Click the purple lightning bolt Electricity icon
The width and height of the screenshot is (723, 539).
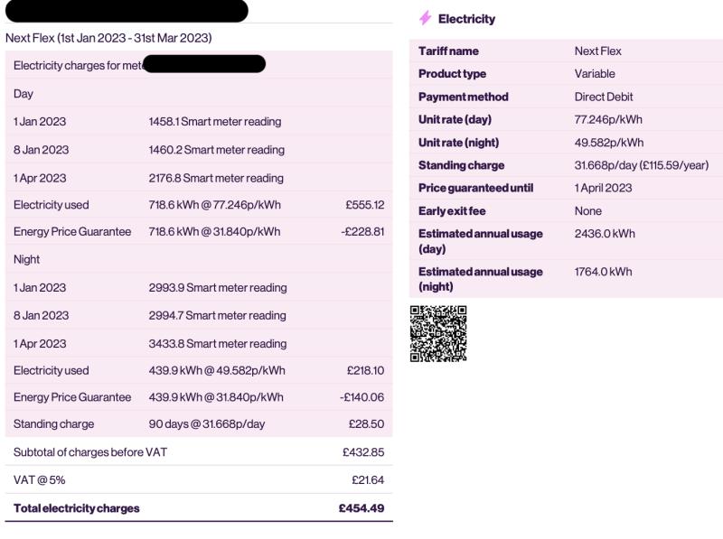pos(425,18)
